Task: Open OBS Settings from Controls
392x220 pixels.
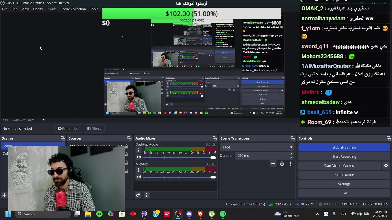Action: [x=344, y=184]
